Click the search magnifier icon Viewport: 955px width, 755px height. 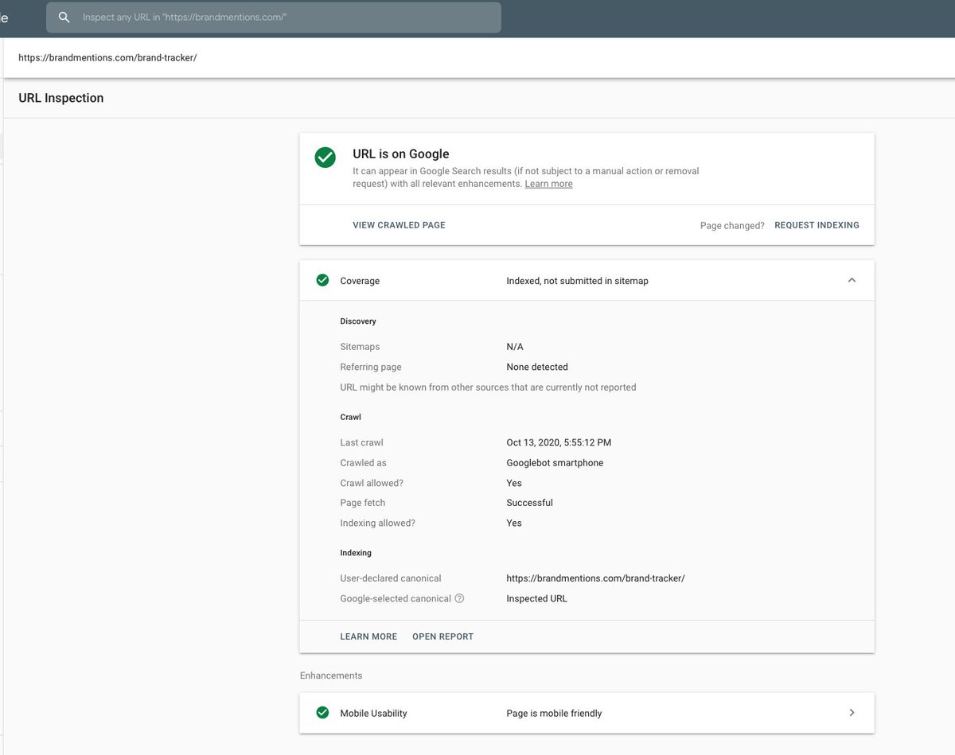coord(64,17)
